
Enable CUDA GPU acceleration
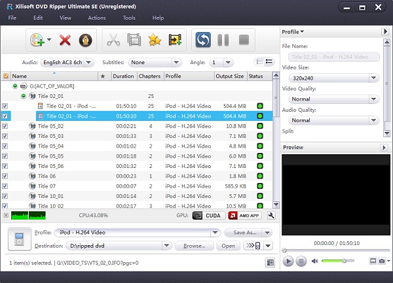209,216
